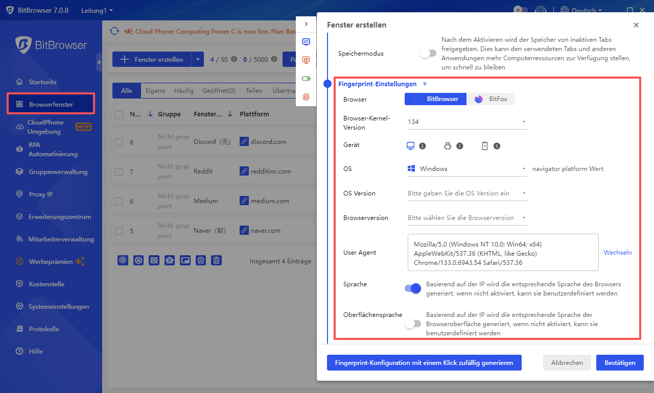The width and height of the screenshot is (654, 393).
Task: Select the desktop device type icon
Action: point(410,145)
